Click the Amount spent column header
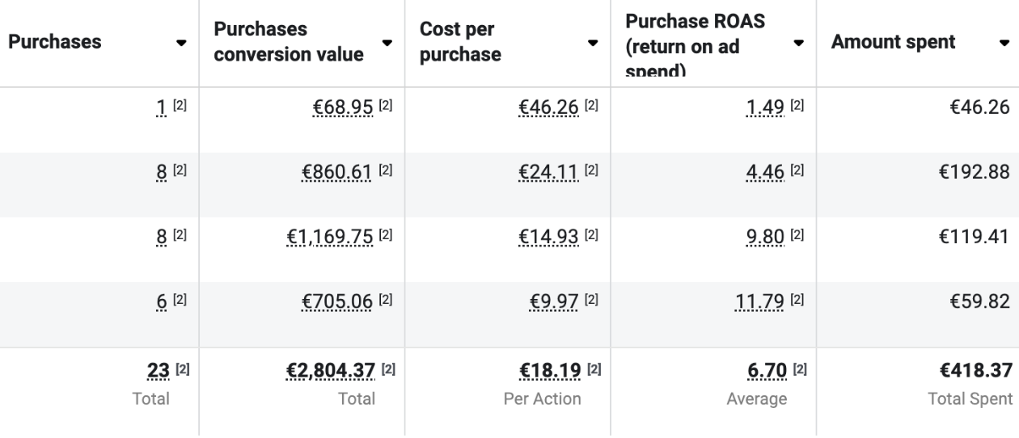 point(893,42)
